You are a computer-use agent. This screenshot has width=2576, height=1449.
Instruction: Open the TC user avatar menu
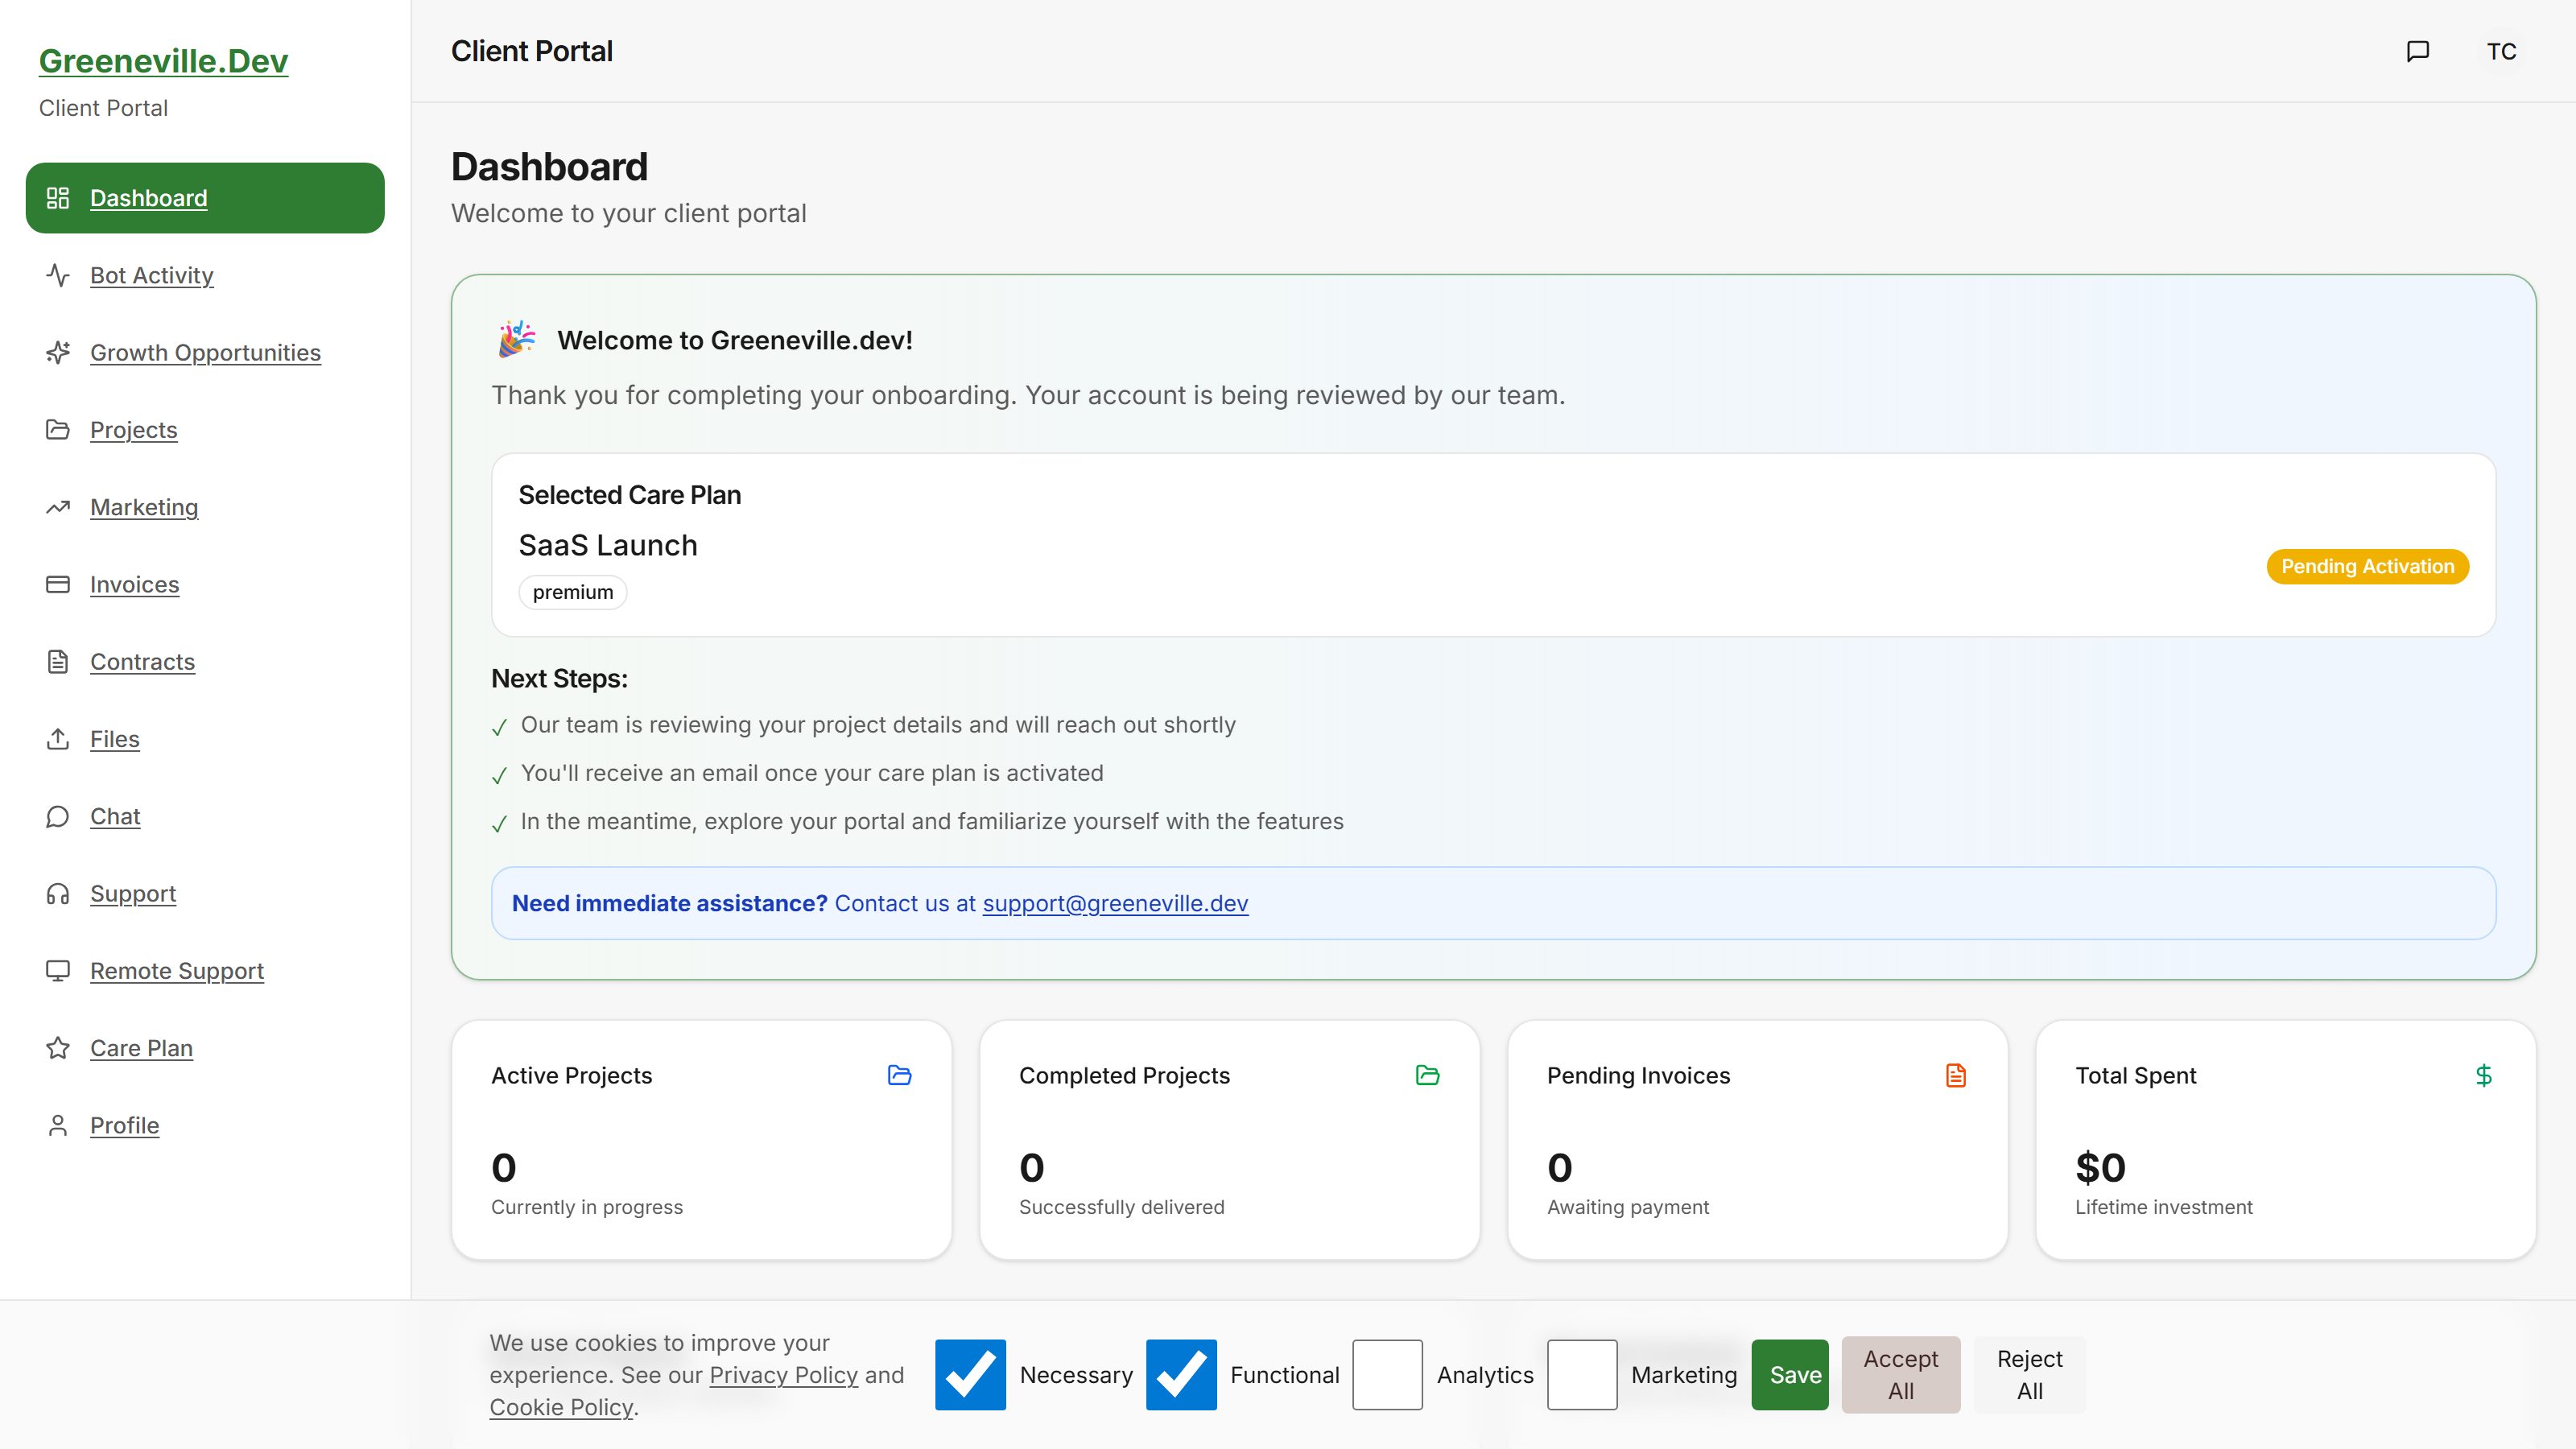coord(2501,51)
